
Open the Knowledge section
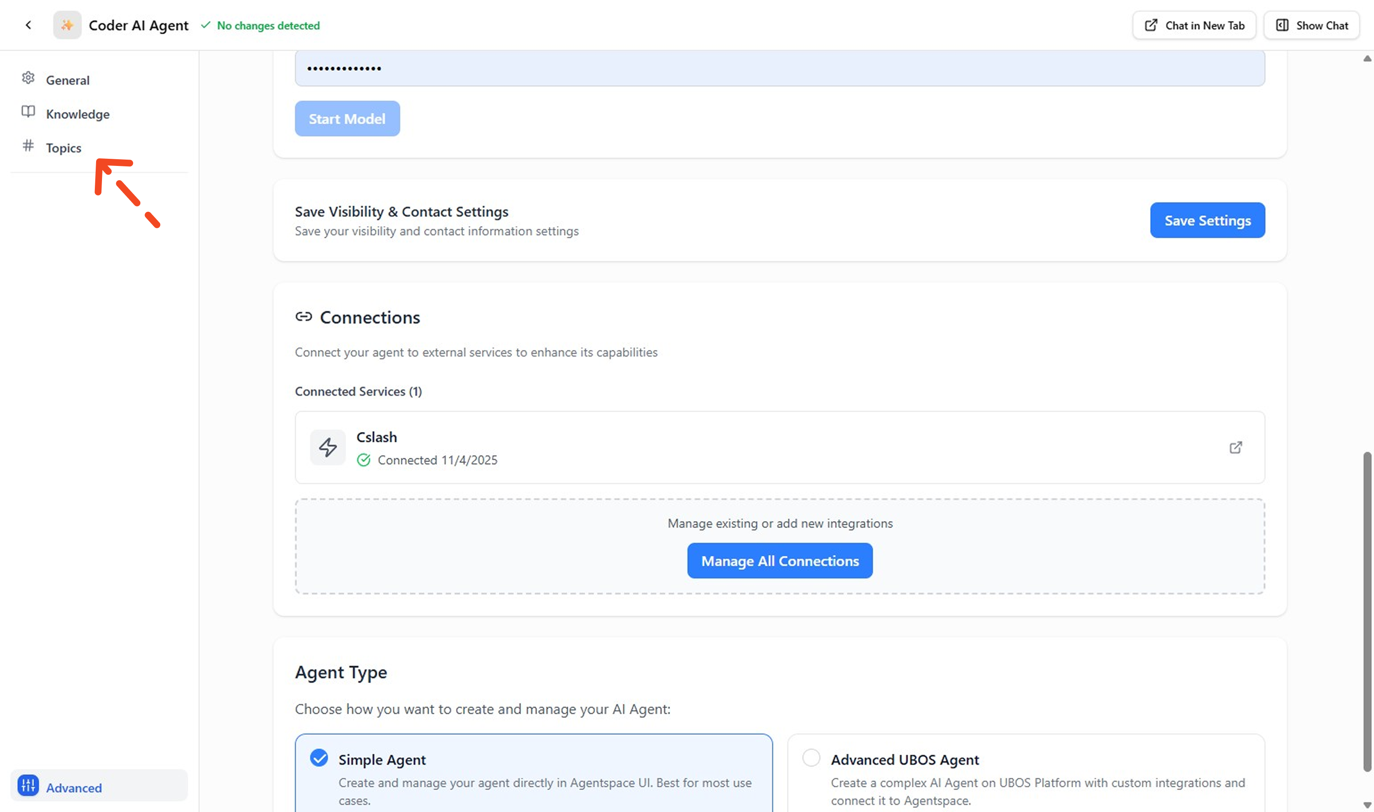coord(77,114)
